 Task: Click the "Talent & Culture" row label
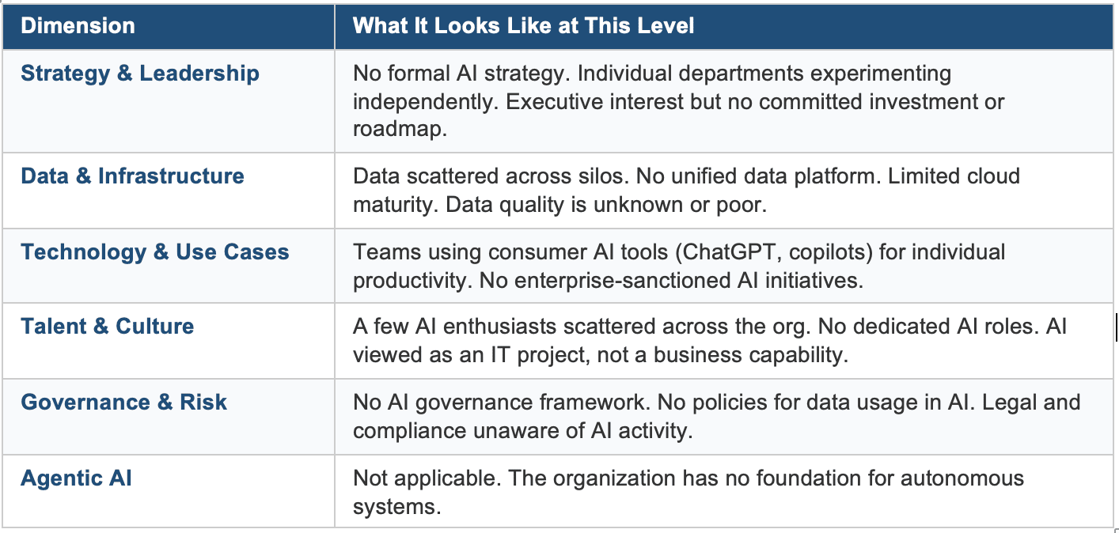point(108,326)
